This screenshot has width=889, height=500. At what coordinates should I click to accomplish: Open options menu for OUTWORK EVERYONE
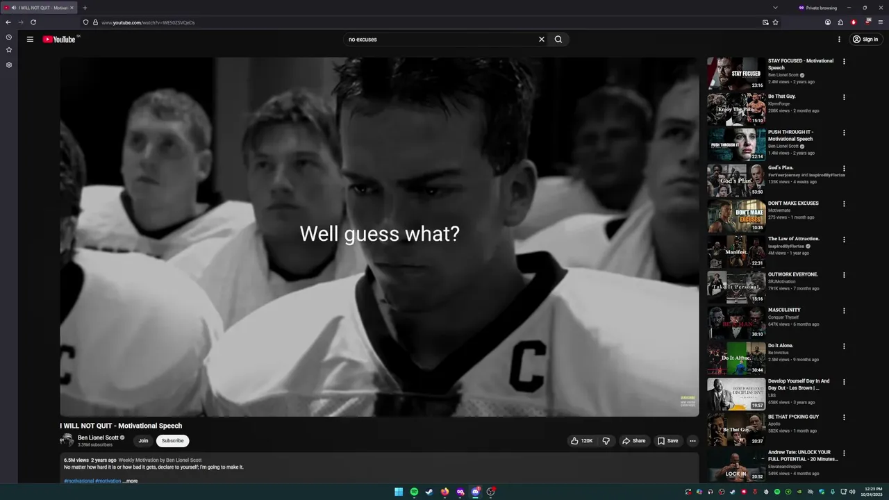pyautogui.click(x=845, y=275)
